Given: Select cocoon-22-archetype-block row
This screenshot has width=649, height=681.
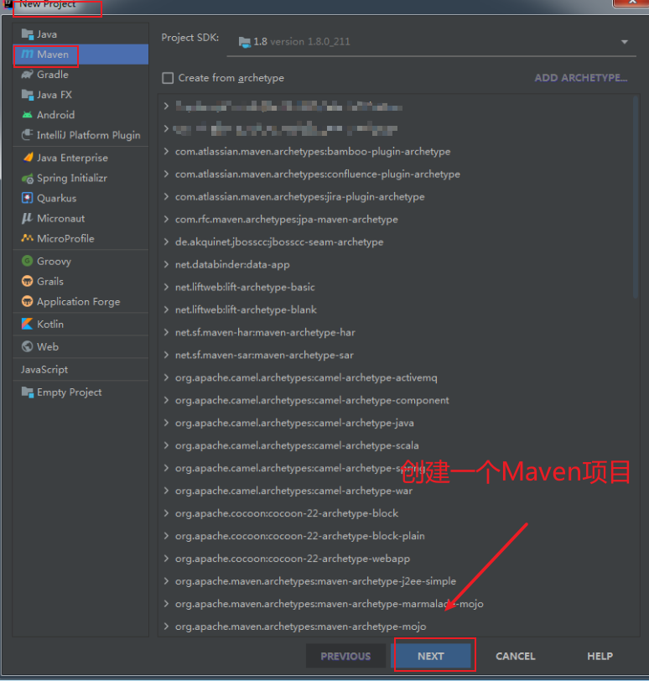Looking at the screenshot, I should [397, 513].
